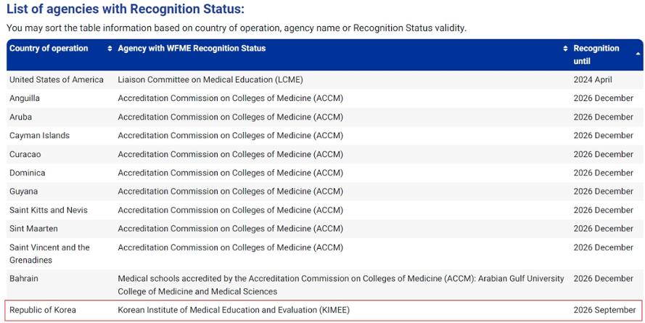
Task: Click the Cayman Islands cell
Action: click(39, 136)
